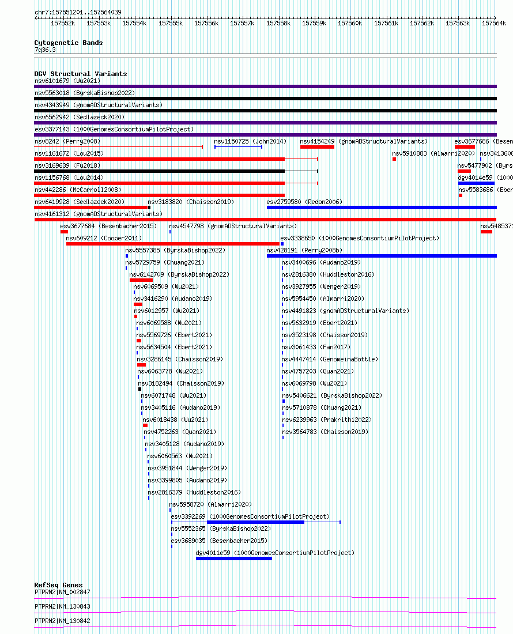Click nsv5557385 (ByrskaBishop2022) label
This screenshot has width=513, height=634.
175,251
